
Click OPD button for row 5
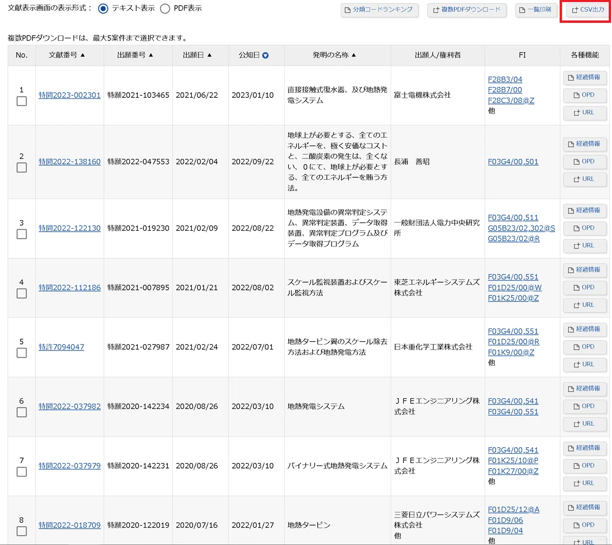click(x=584, y=347)
